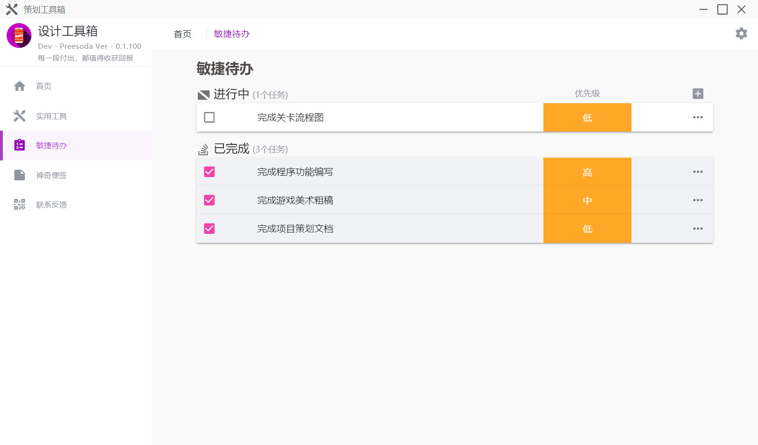Open the options menu for 完成关卡流程图
This screenshot has height=445, width=758.
click(x=698, y=117)
